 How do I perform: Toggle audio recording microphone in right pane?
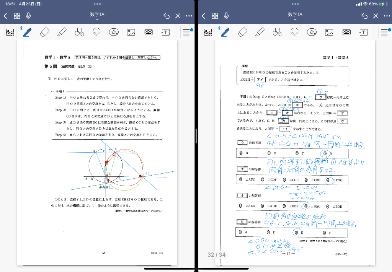click(x=227, y=16)
